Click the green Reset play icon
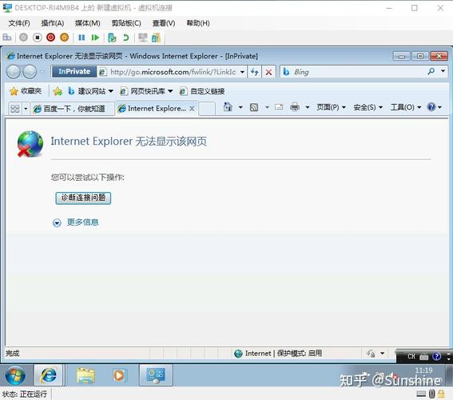This screenshot has width=453, height=400. click(x=95, y=38)
